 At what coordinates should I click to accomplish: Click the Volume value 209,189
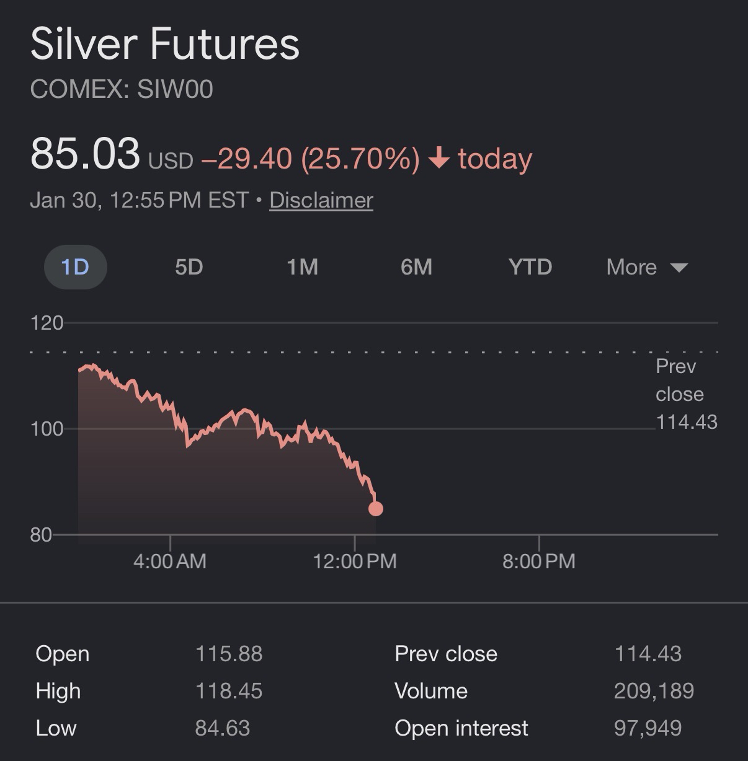point(654,691)
